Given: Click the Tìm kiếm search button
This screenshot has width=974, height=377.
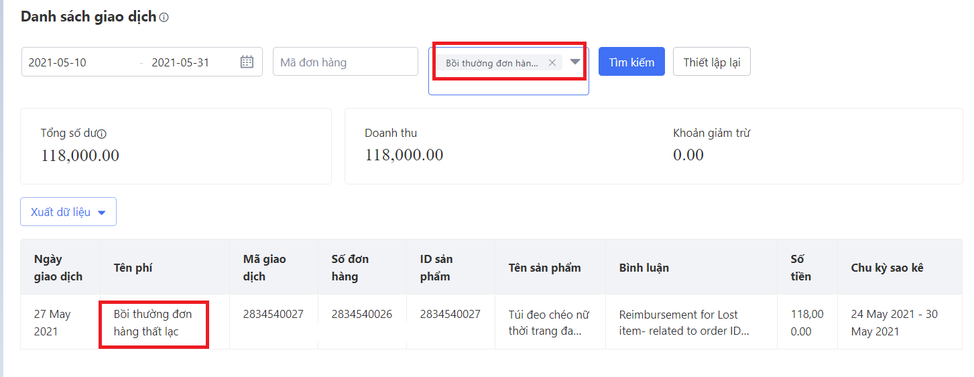Looking at the screenshot, I should coord(631,62).
